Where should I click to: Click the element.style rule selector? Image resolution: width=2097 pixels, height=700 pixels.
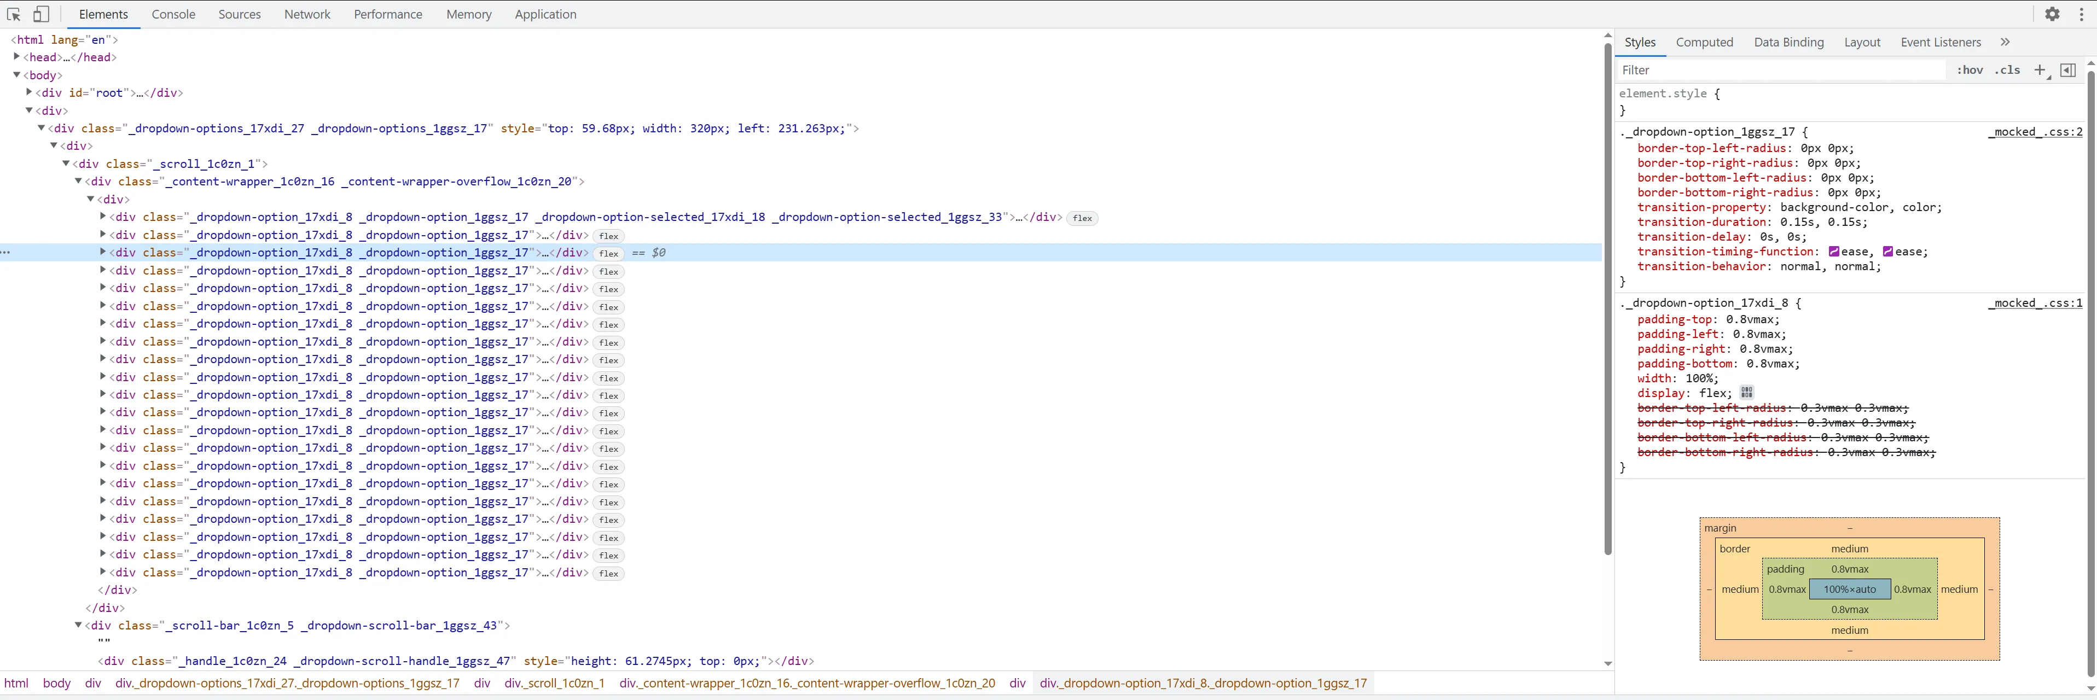[x=1662, y=94]
